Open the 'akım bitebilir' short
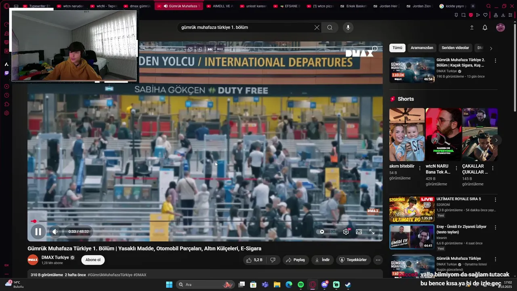 tap(407, 135)
